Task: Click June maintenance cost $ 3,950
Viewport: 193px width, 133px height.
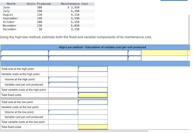Action: 74,7
